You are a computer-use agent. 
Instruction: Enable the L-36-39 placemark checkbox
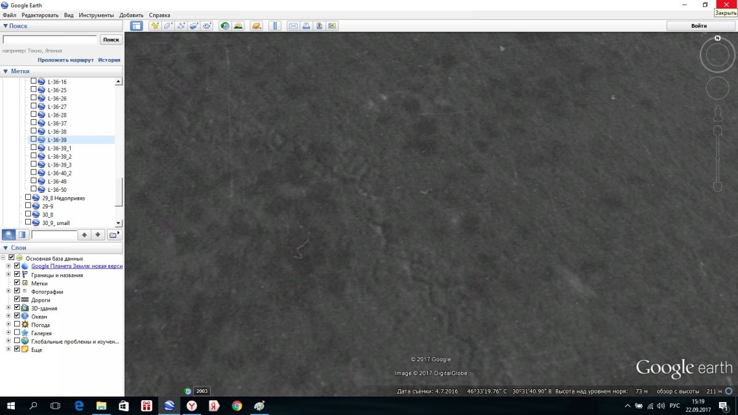(x=34, y=140)
